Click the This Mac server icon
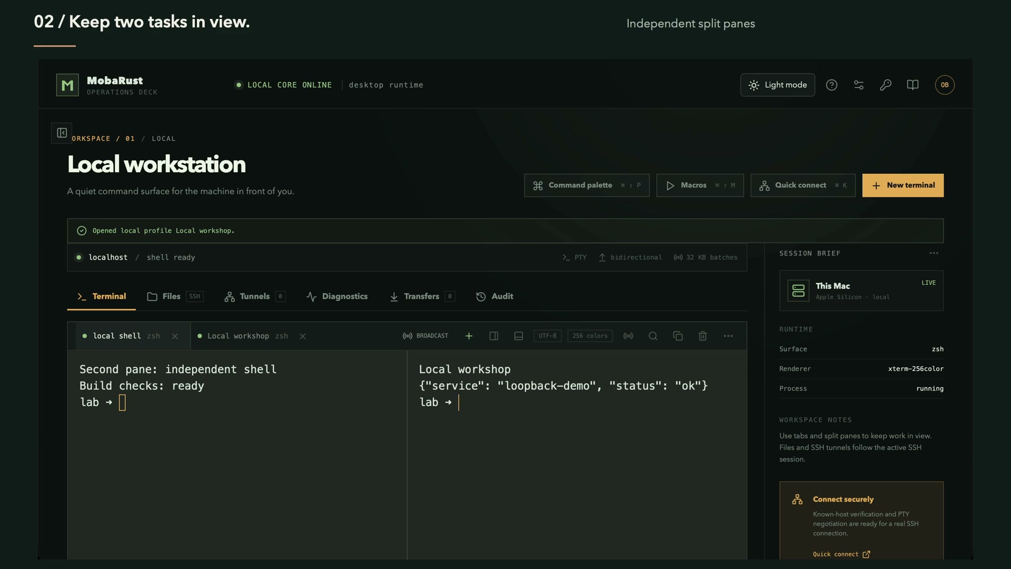The width and height of the screenshot is (1011, 569). [x=798, y=291]
